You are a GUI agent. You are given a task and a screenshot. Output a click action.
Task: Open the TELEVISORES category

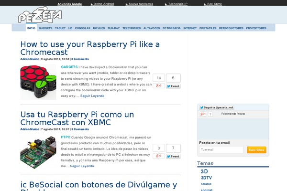[132, 28]
